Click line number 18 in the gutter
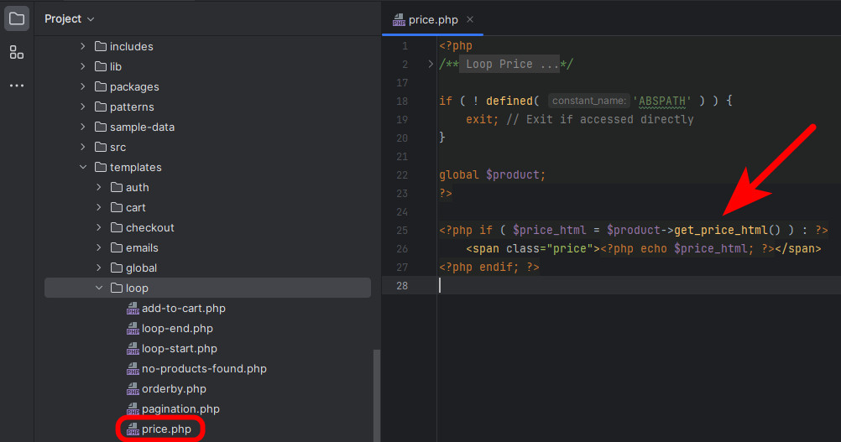The height and width of the screenshot is (442, 841). pyautogui.click(x=402, y=101)
